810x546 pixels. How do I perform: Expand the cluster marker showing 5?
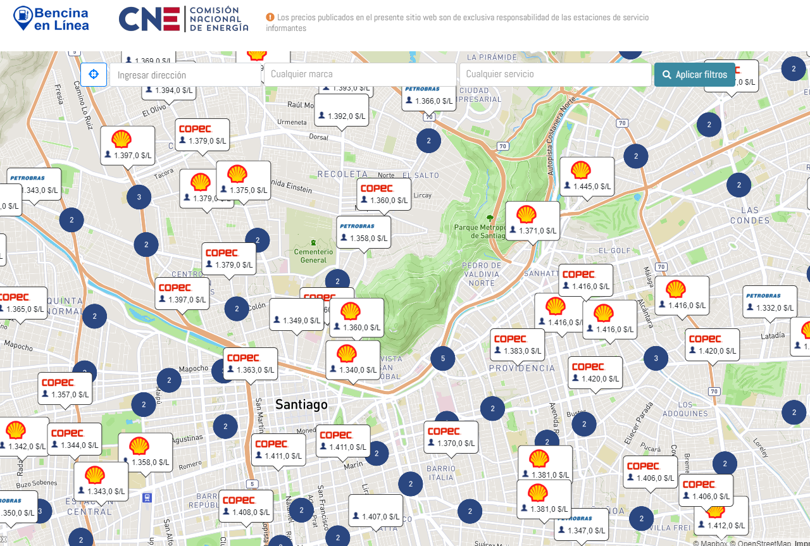[443, 359]
